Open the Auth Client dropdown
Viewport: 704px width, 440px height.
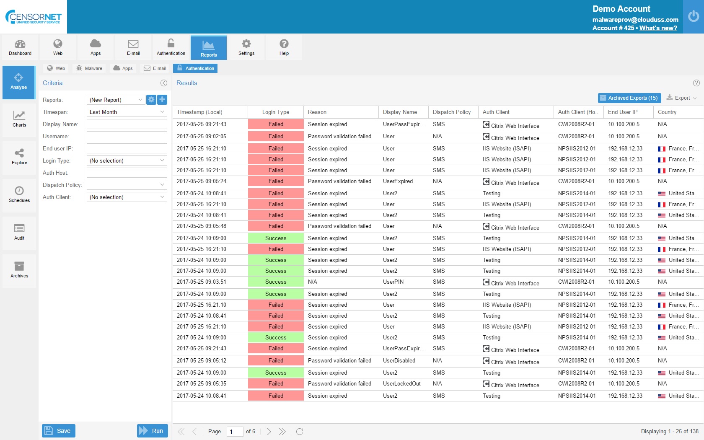162,197
